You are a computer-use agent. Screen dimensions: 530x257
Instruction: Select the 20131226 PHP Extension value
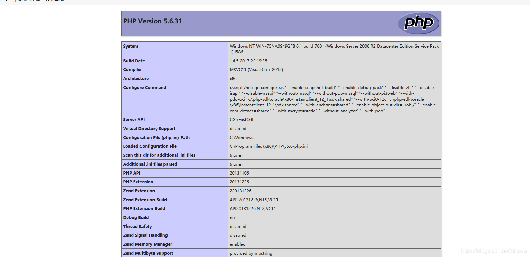(x=239, y=182)
